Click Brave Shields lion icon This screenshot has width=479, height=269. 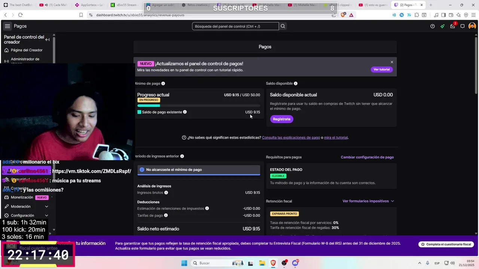(343, 15)
